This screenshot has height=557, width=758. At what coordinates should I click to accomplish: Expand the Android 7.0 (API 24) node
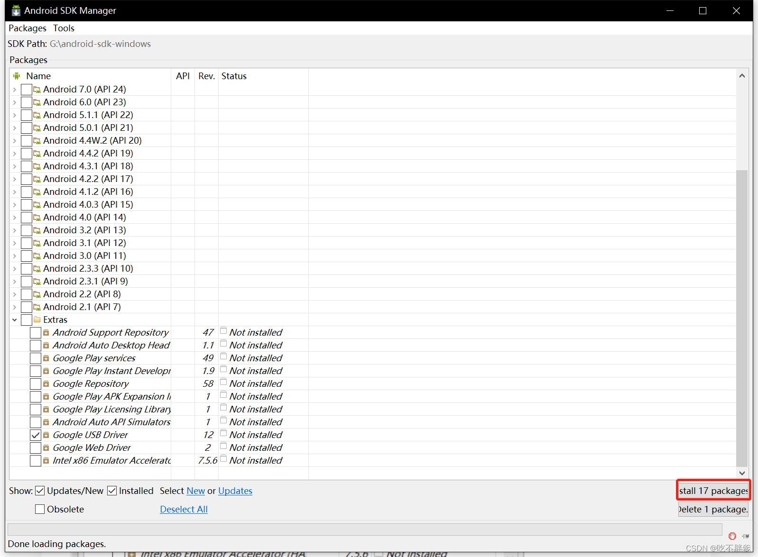15,90
